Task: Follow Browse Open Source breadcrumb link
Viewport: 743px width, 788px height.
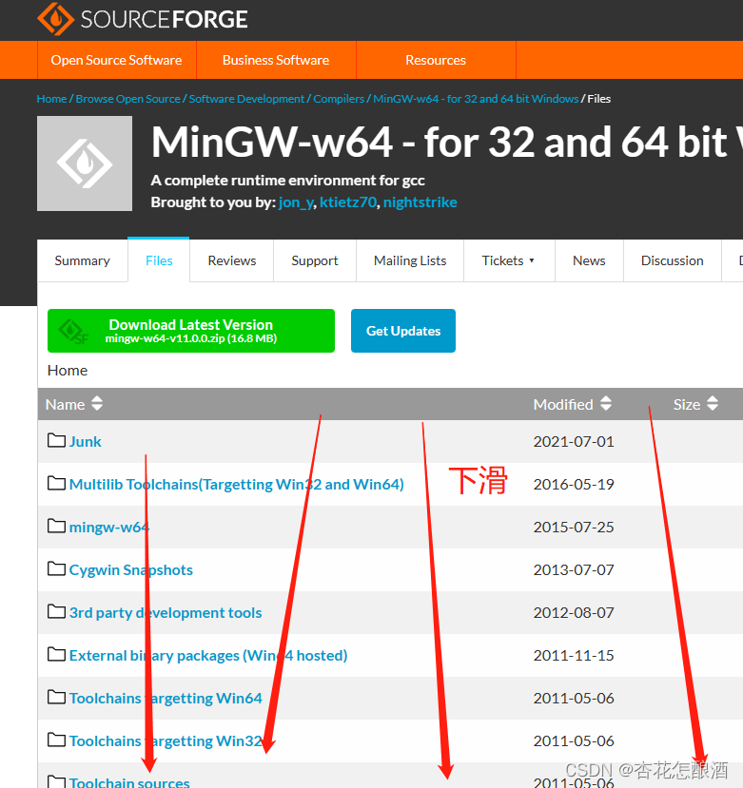Action: click(x=127, y=99)
